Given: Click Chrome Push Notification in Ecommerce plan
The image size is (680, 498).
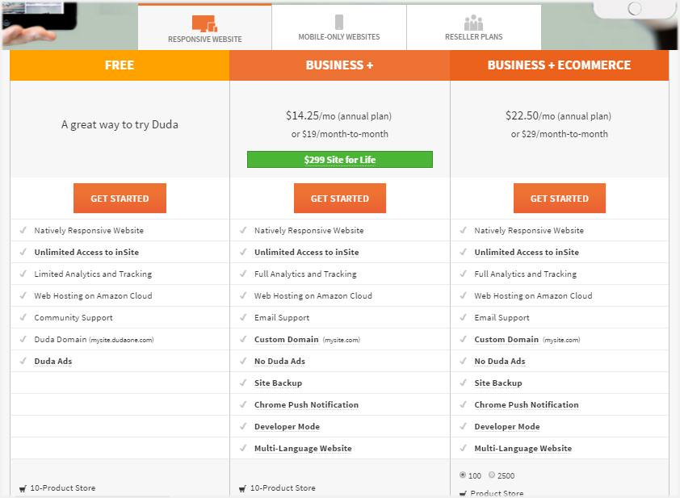Looking at the screenshot, I should (527, 405).
